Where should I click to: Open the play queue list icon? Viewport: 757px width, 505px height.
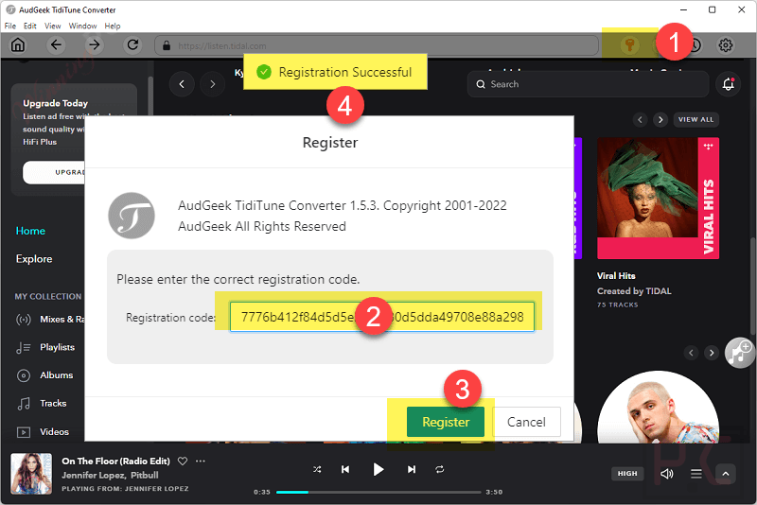click(x=695, y=474)
